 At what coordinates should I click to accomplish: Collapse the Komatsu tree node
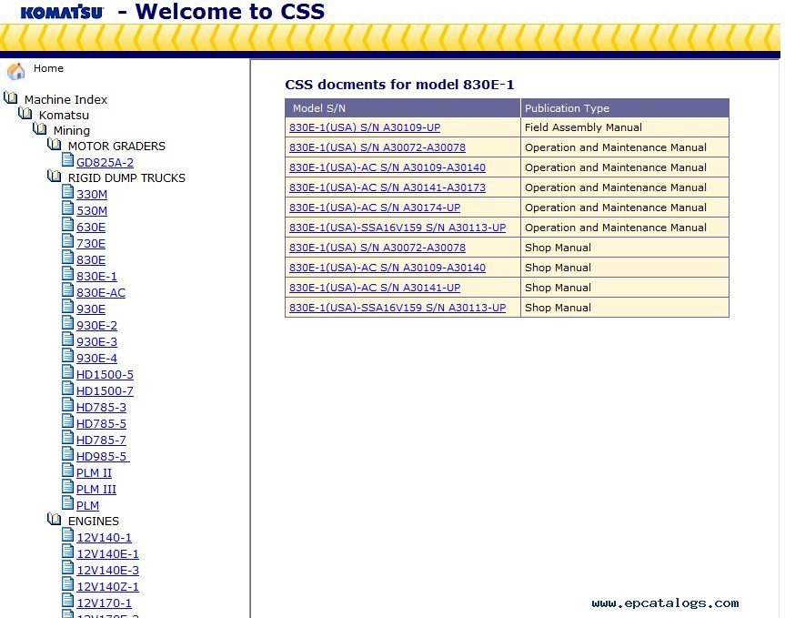[x=25, y=113]
